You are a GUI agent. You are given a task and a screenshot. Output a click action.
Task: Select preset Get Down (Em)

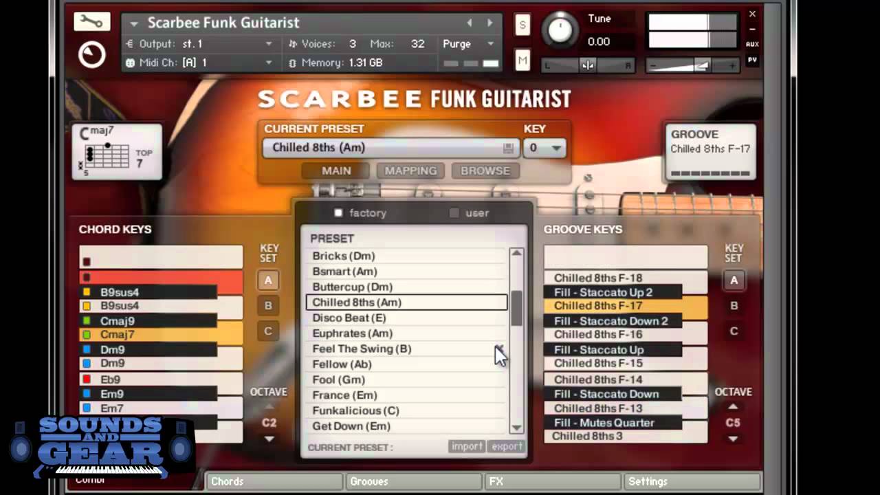click(x=406, y=426)
